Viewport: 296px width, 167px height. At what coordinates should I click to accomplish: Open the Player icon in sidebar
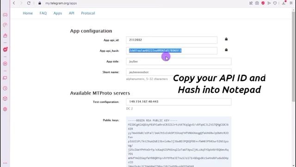coord(5,64)
